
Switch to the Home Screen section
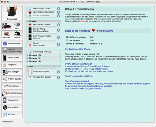click(12, 58)
